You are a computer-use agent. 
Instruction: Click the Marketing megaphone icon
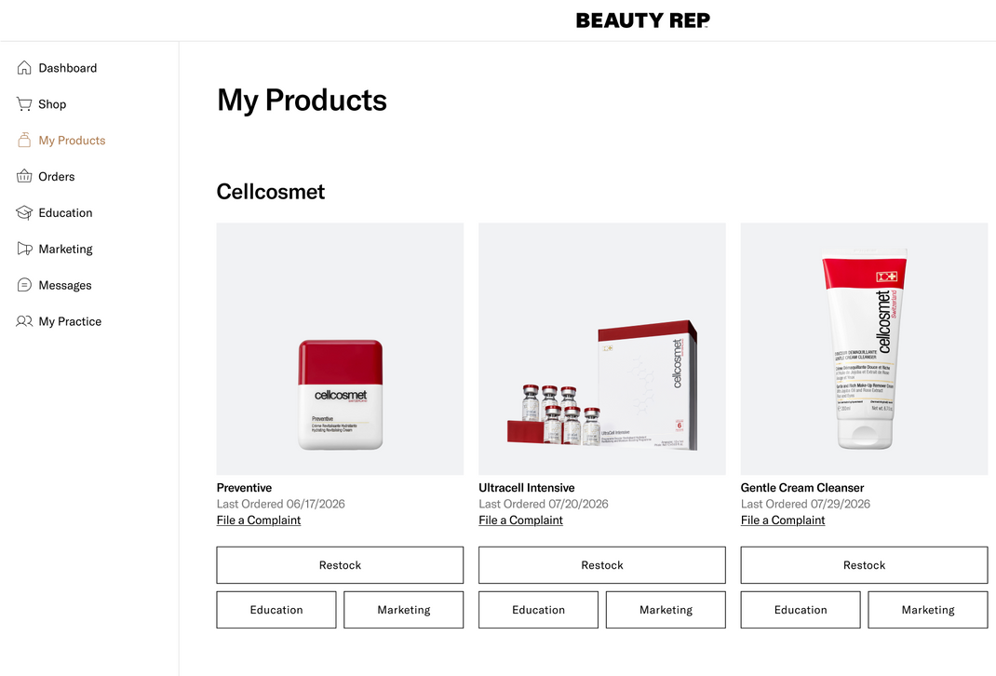(x=24, y=249)
